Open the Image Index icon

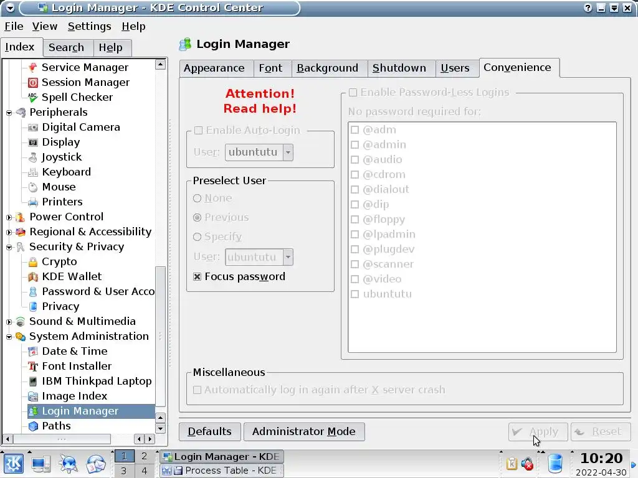click(x=32, y=396)
